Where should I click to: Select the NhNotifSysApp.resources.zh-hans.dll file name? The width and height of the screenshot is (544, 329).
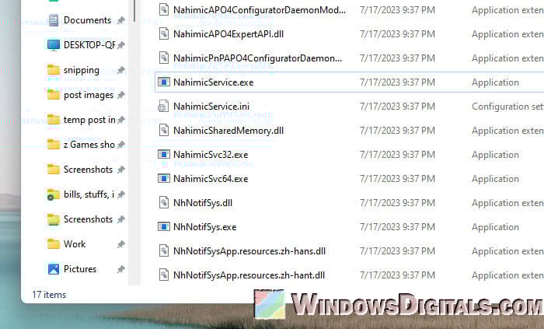(x=249, y=251)
